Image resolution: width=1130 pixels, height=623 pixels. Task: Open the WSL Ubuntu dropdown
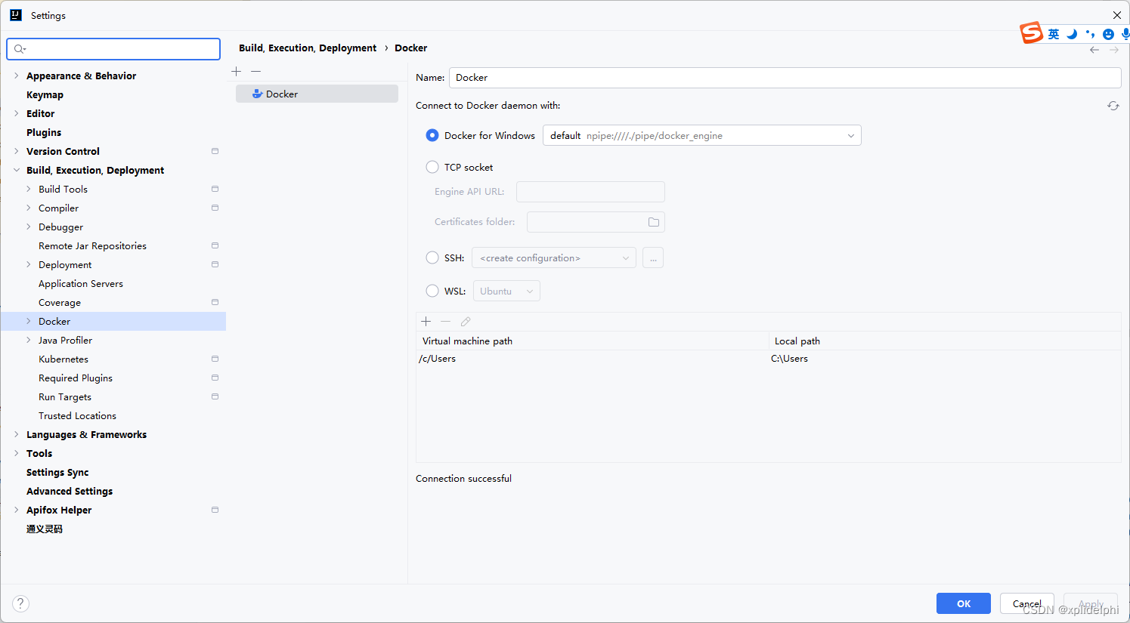pos(506,291)
